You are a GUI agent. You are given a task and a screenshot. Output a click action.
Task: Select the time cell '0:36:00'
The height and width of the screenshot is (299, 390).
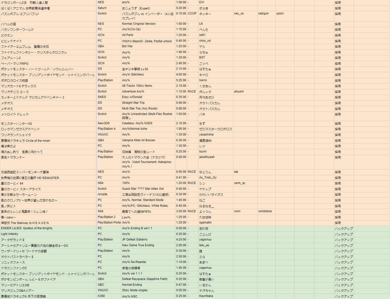point(181,140)
